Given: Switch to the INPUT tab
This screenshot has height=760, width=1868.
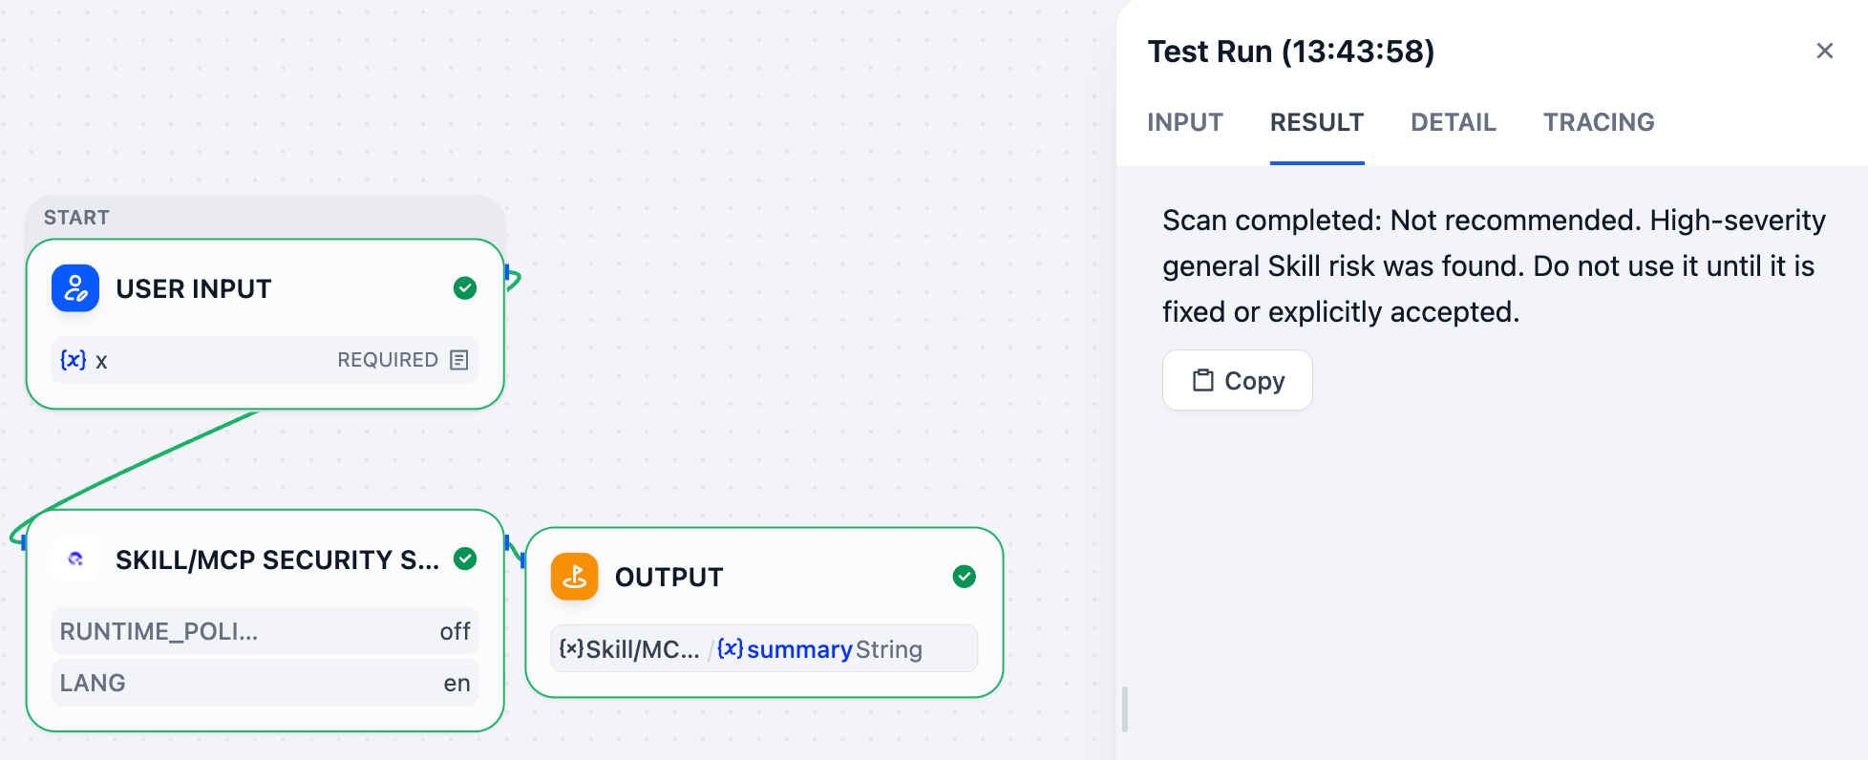Looking at the screenshot, I should point(1185,122).
